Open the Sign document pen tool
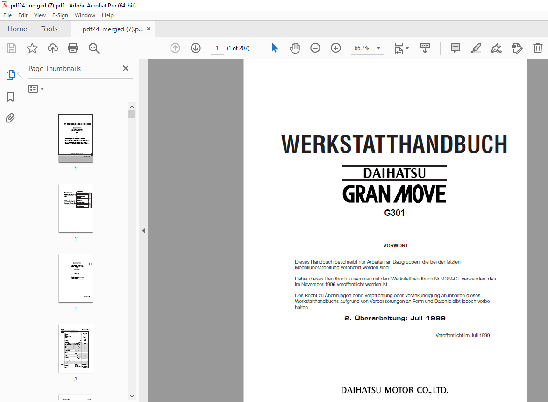 click(496, 48)
